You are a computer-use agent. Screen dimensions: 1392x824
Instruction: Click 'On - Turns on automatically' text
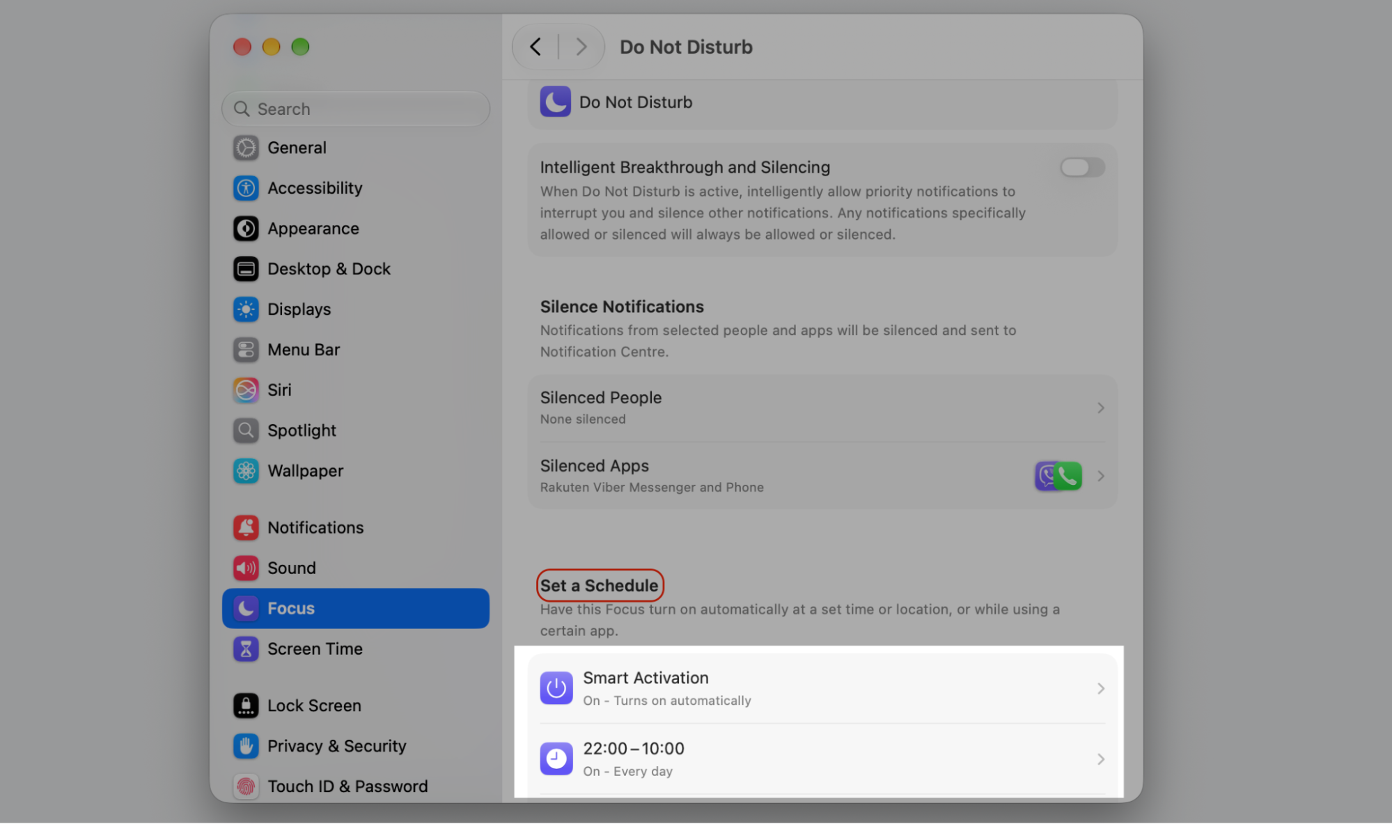pos(667,701)
